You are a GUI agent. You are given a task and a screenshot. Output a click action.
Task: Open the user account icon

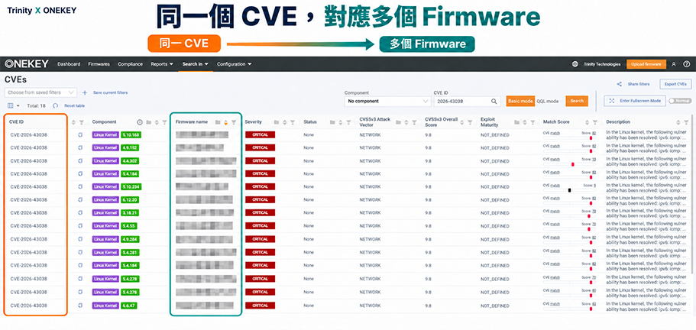pyautogui.click(x=674, y=64)
